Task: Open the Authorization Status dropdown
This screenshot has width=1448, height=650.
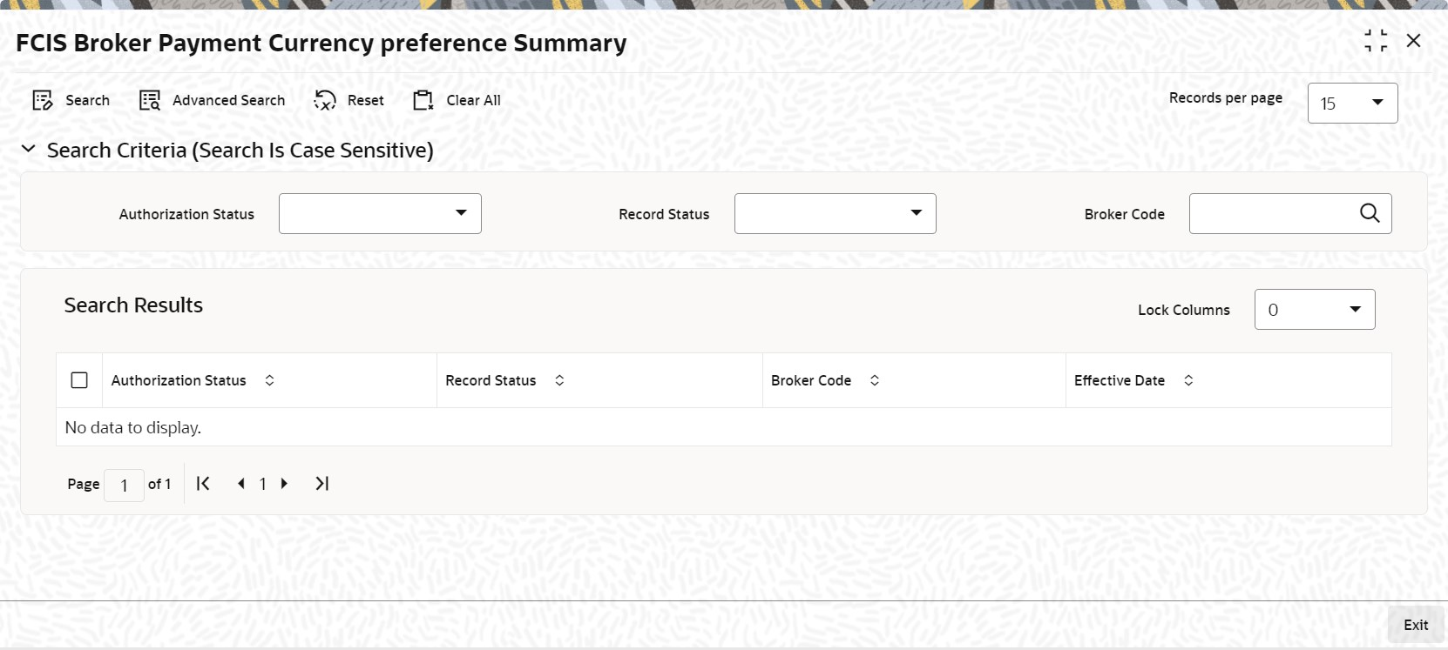Action: [x=380, y=213]
